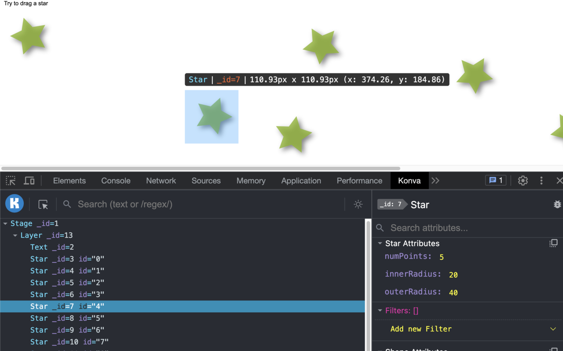Select the Konva inspect node picker tool
This screenshot has height=351, width=563.
tap(43, 204)
